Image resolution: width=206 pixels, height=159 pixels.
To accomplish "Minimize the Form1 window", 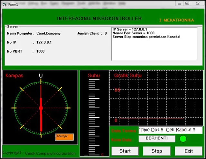I will point(180,4).
